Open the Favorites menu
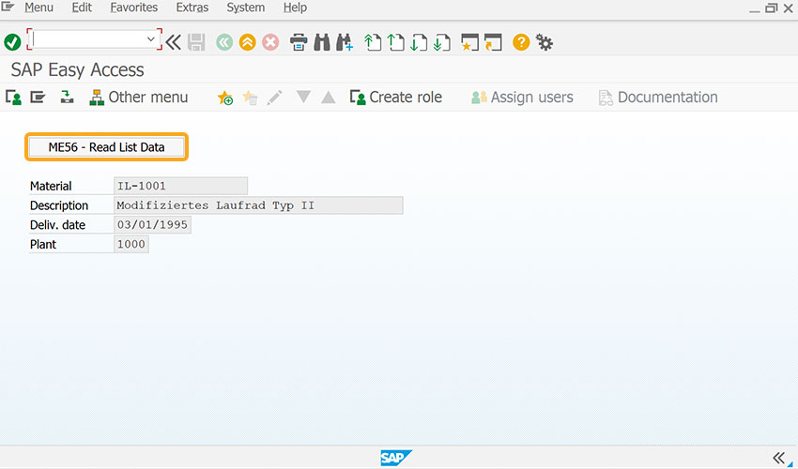The height and width of the screenshot is (469, 798). click(134, 8)
